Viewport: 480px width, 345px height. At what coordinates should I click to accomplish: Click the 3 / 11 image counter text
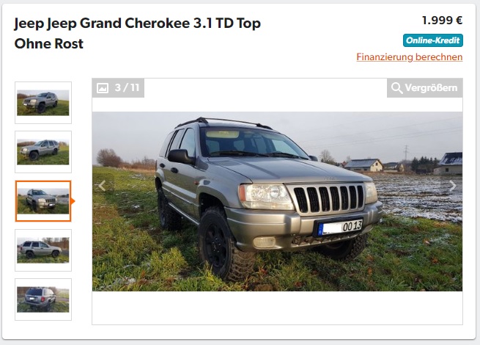[x=127, y=88]
